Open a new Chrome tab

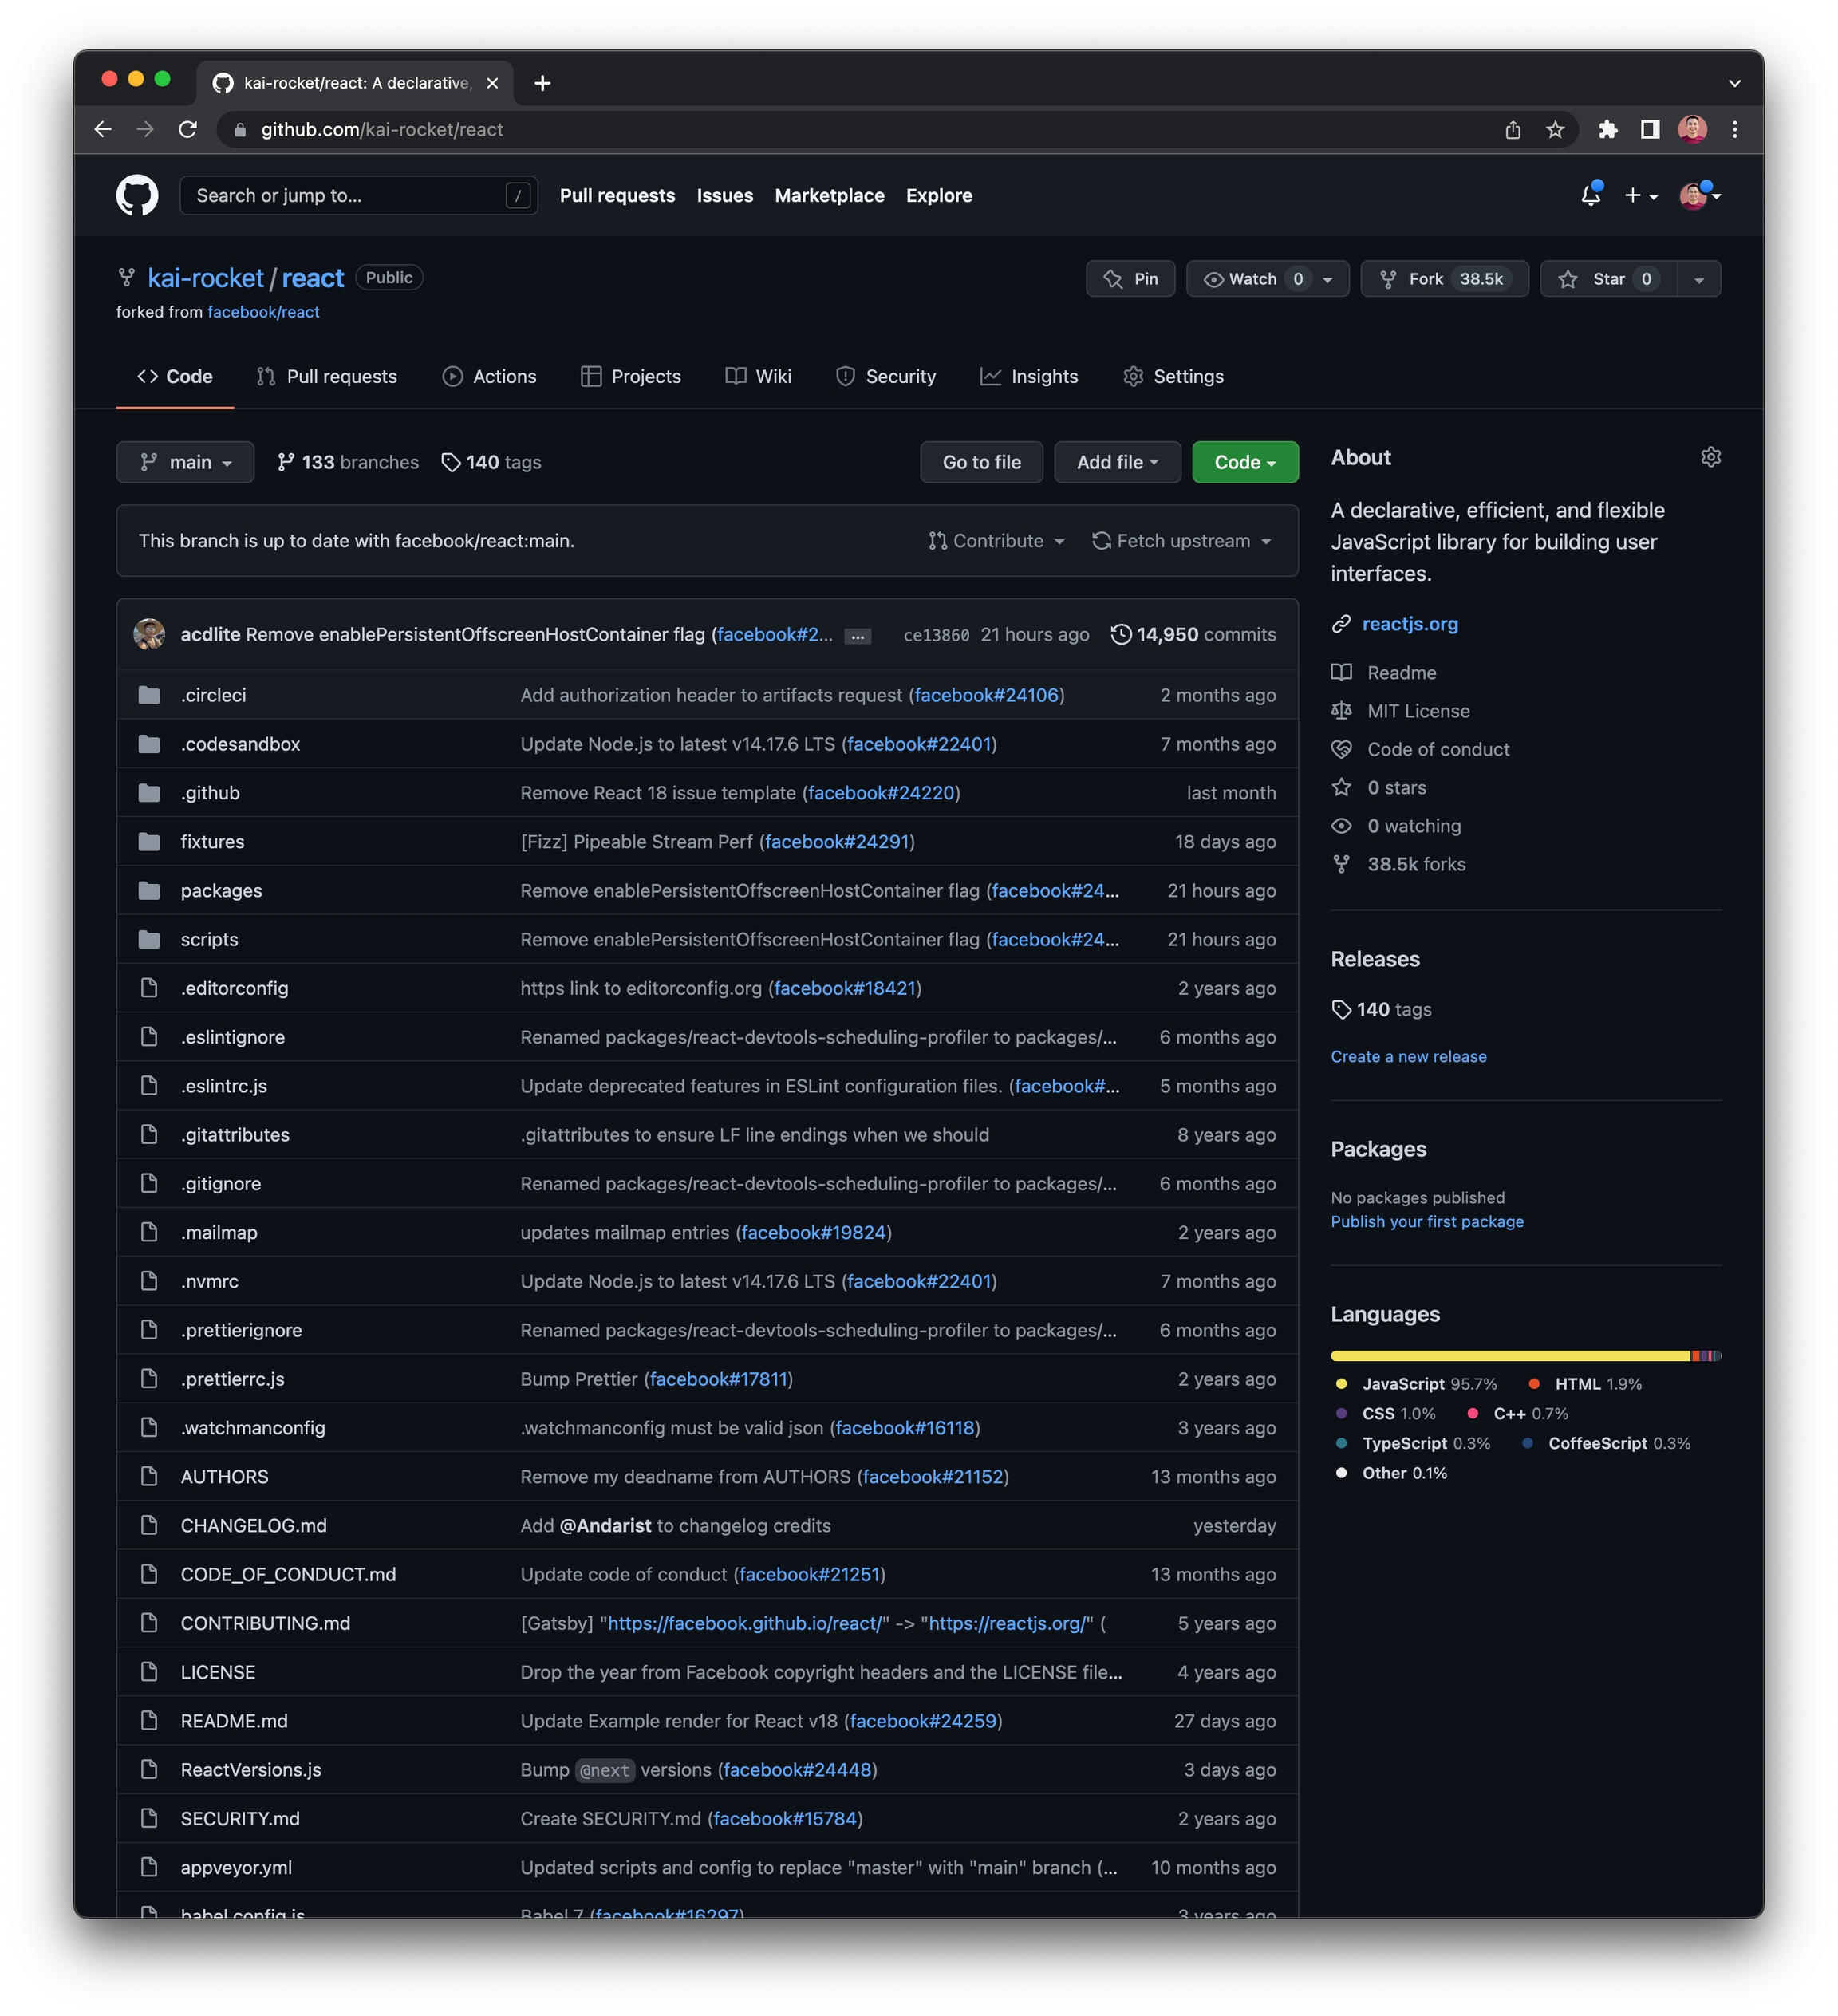[542, 83]
